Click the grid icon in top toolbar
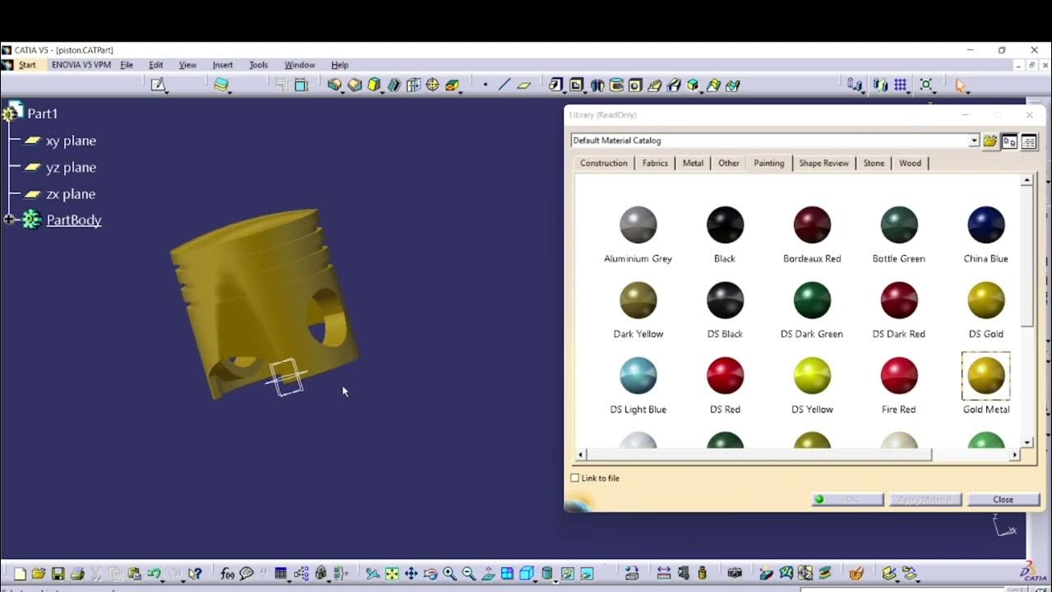Viewport: 1052px width, 592px height. pos(901,85)
